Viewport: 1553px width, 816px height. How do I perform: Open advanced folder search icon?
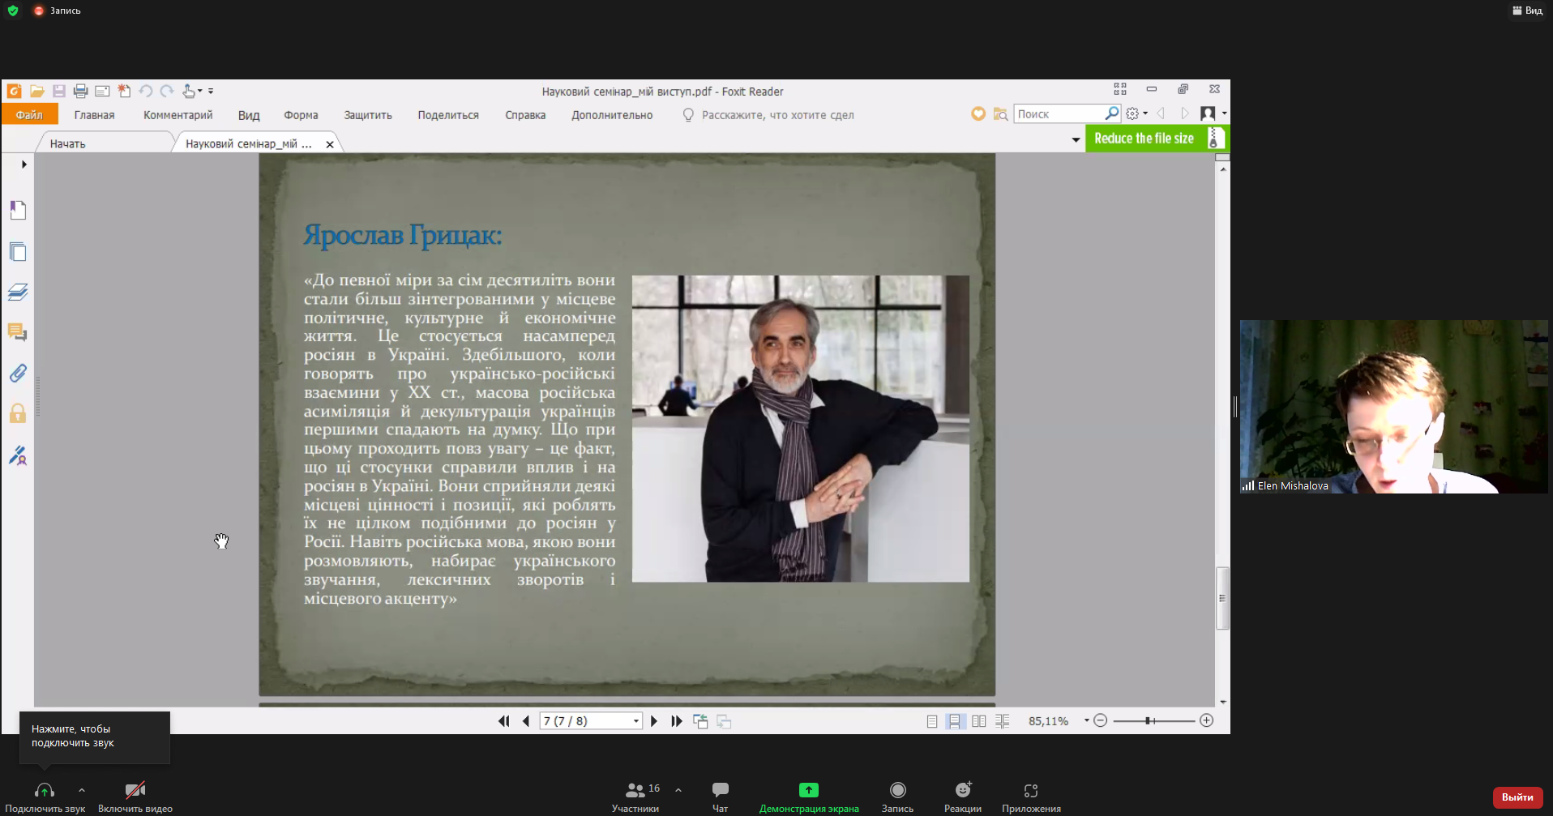1000,114
